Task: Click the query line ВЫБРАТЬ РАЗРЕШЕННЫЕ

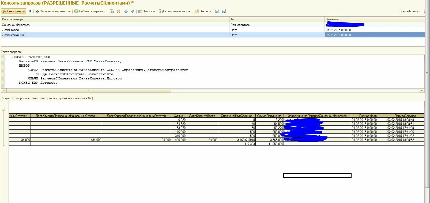Action: pos(31,57)
